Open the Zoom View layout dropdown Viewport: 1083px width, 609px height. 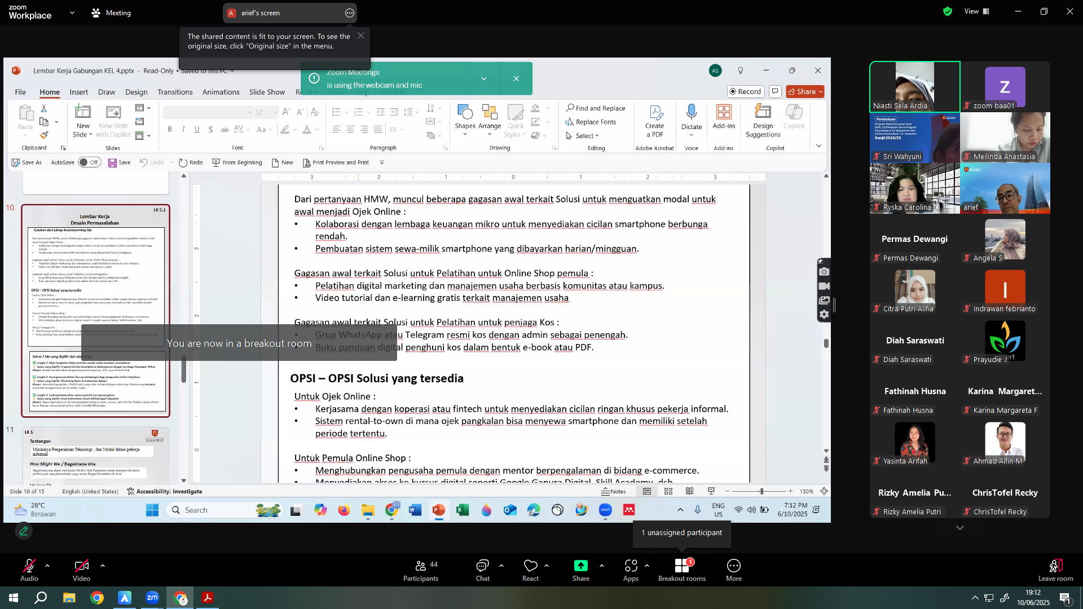[x=977, y=11]
